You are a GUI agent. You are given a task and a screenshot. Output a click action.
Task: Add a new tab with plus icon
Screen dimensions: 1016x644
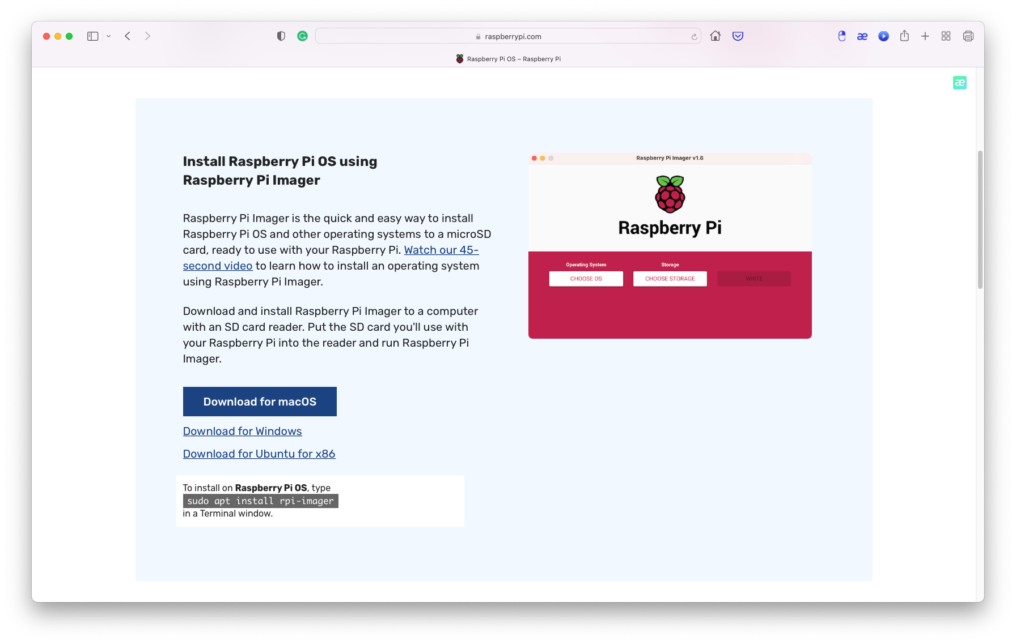tap(925, 36)
